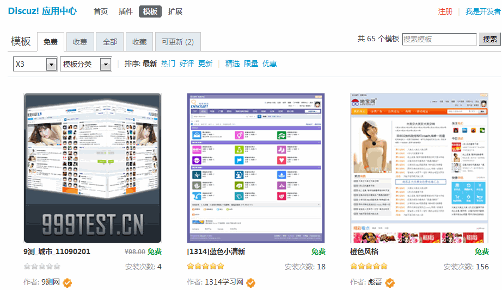Screen dimensions: 502x290
Task: Open the 999TEST.CN template thumbnail
Action: (x=93, y=168)
